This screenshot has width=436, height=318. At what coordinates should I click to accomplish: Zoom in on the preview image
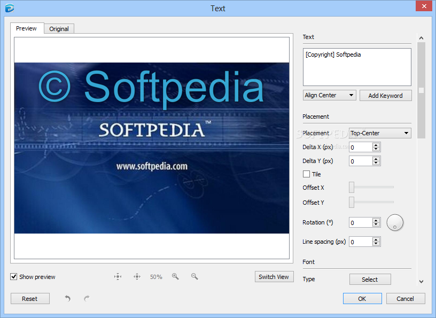175,276
